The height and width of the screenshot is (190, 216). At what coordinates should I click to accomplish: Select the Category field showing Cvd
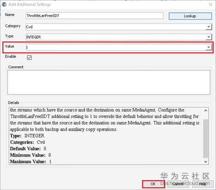coord(116,27)
